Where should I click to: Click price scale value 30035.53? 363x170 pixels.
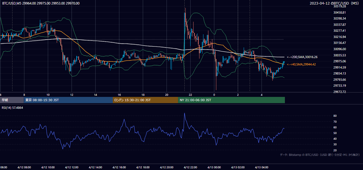[x=339, y=55]
